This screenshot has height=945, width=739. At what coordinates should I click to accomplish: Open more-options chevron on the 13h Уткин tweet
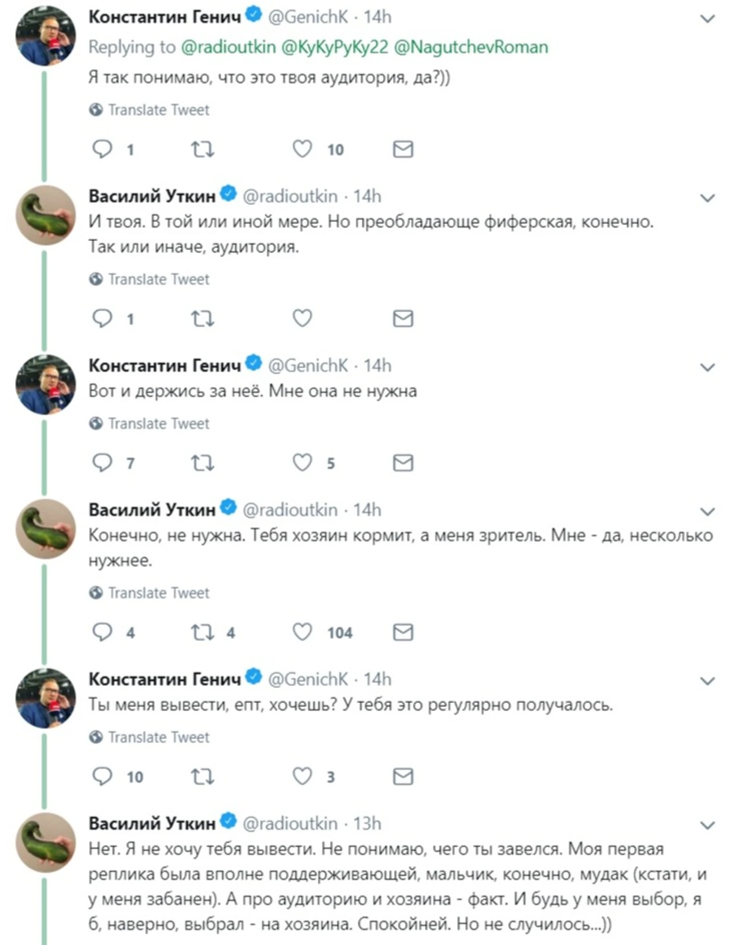(707, 826)
